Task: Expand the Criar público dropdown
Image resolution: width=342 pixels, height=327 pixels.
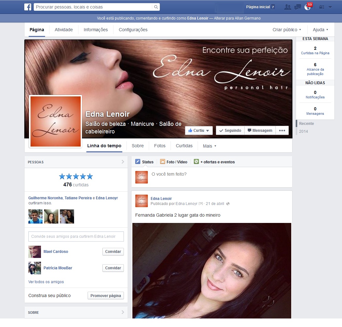Action: (287, 30)
